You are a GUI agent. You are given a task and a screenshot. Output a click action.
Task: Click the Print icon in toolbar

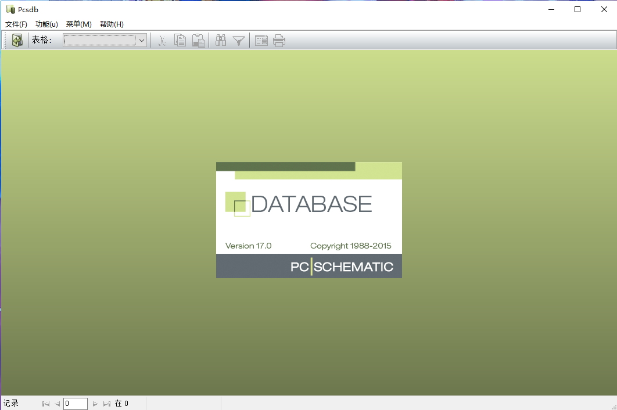[279, 40]
